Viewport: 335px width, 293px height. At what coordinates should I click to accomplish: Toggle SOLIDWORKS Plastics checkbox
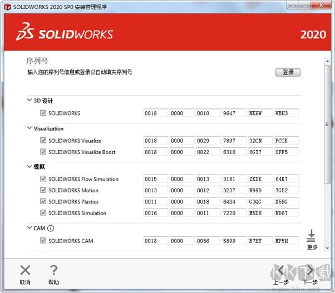[43, 201]
